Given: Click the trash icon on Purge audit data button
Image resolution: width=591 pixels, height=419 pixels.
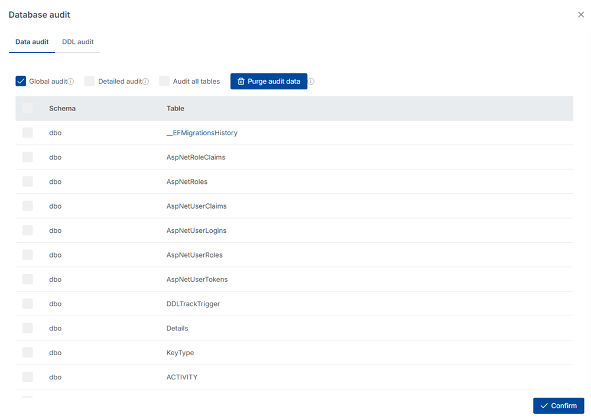Looking at the screenshot, I should click(242, 81).
